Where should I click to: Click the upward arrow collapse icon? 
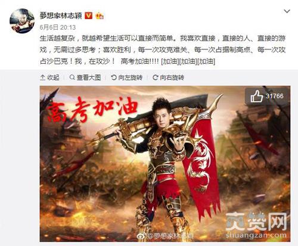[42, 77]
